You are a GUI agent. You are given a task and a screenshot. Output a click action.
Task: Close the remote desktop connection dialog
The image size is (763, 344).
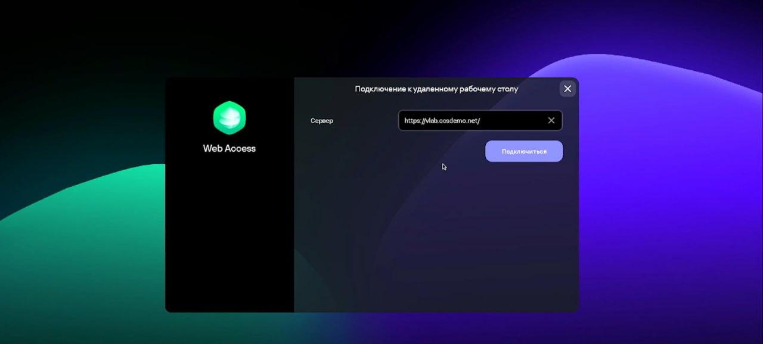[567, 89]
